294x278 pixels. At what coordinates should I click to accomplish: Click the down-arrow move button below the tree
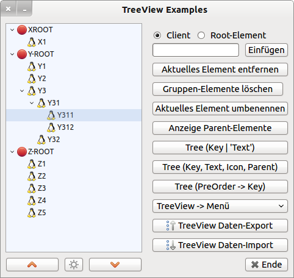tap(115, 265)
